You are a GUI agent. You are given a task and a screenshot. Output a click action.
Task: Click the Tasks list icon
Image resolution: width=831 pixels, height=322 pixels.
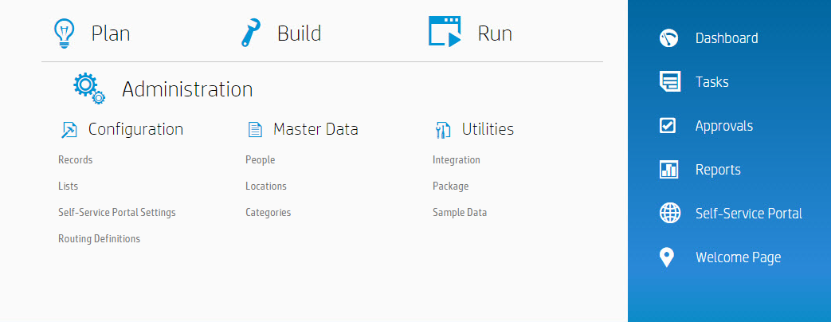(x=669, y=82)
